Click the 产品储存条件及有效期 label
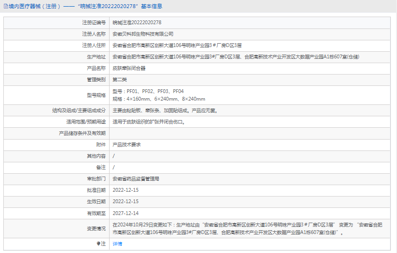 [82, 133]
